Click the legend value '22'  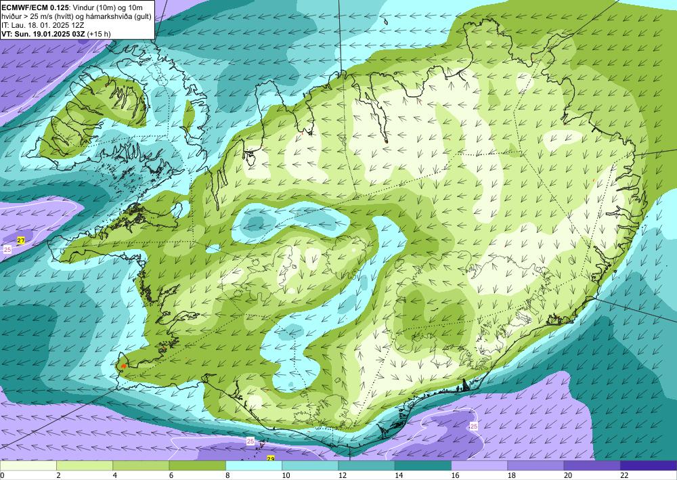coord(624,475)
